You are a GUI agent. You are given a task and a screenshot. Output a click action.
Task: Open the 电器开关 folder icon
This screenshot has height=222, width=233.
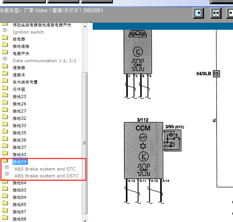click(5, 52)
